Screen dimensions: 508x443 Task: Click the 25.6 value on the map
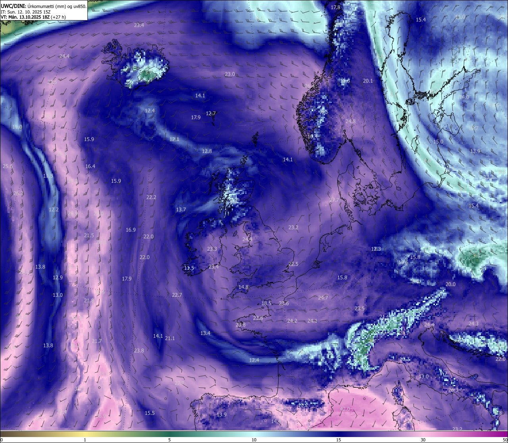tap(8, 166)
